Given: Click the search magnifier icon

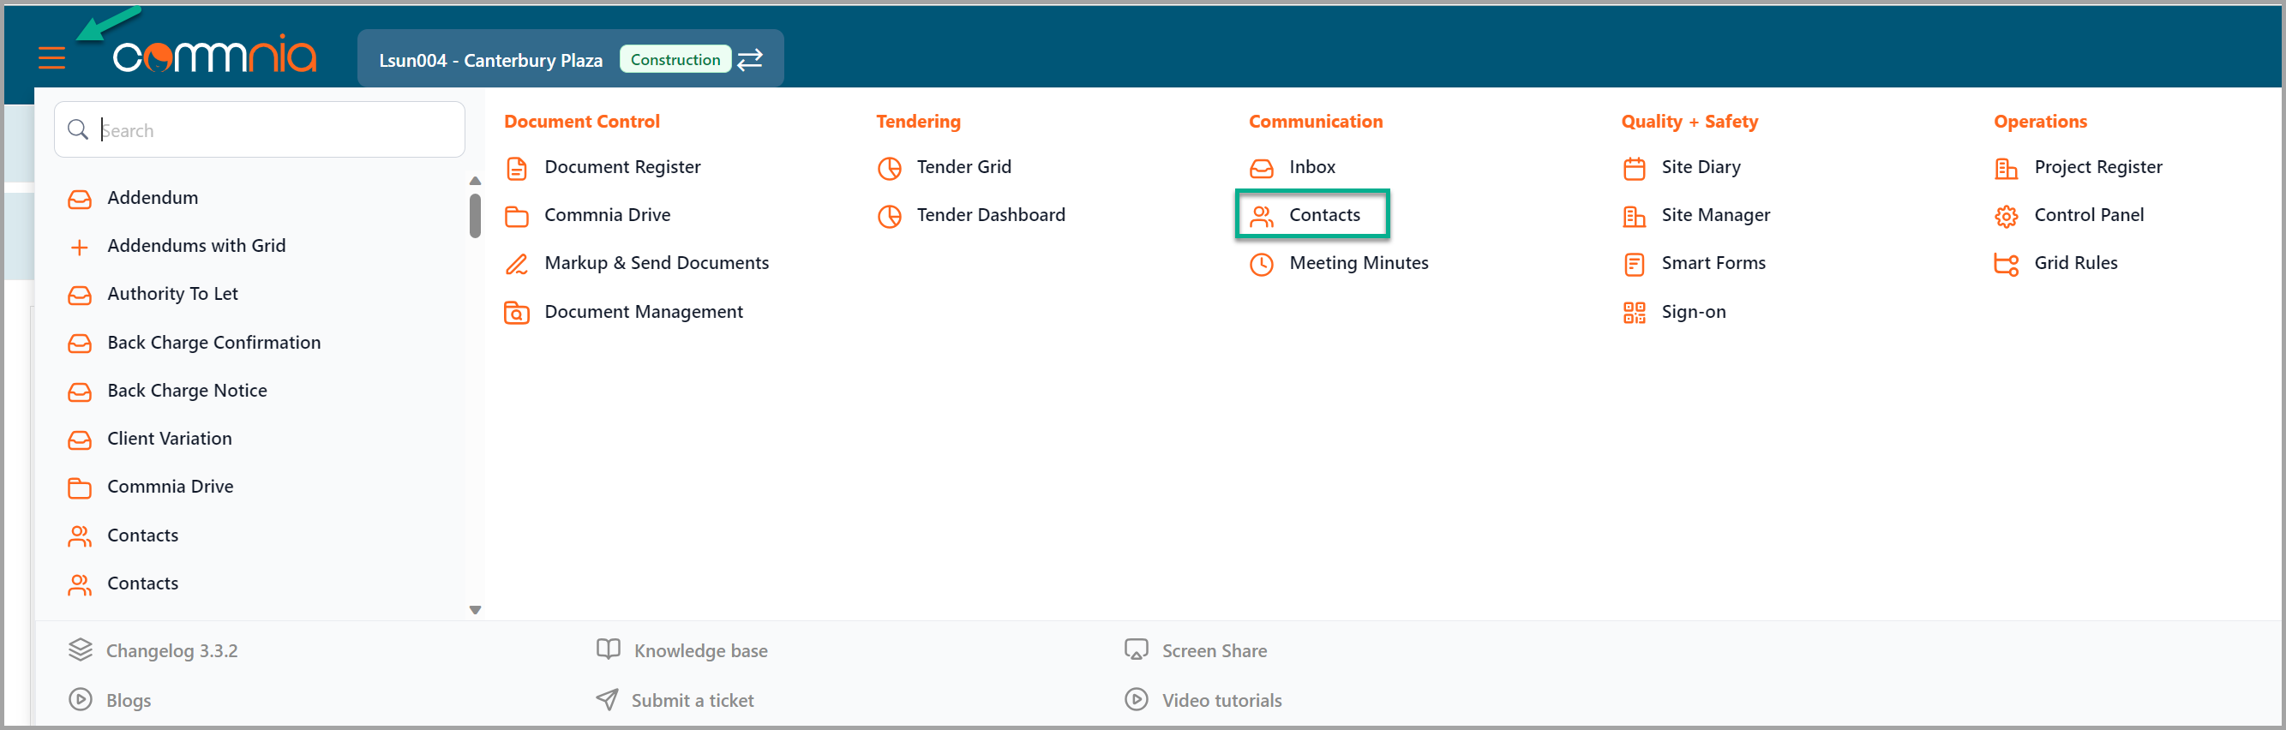Looking at the screenshot, I should (x=78, y=129).
